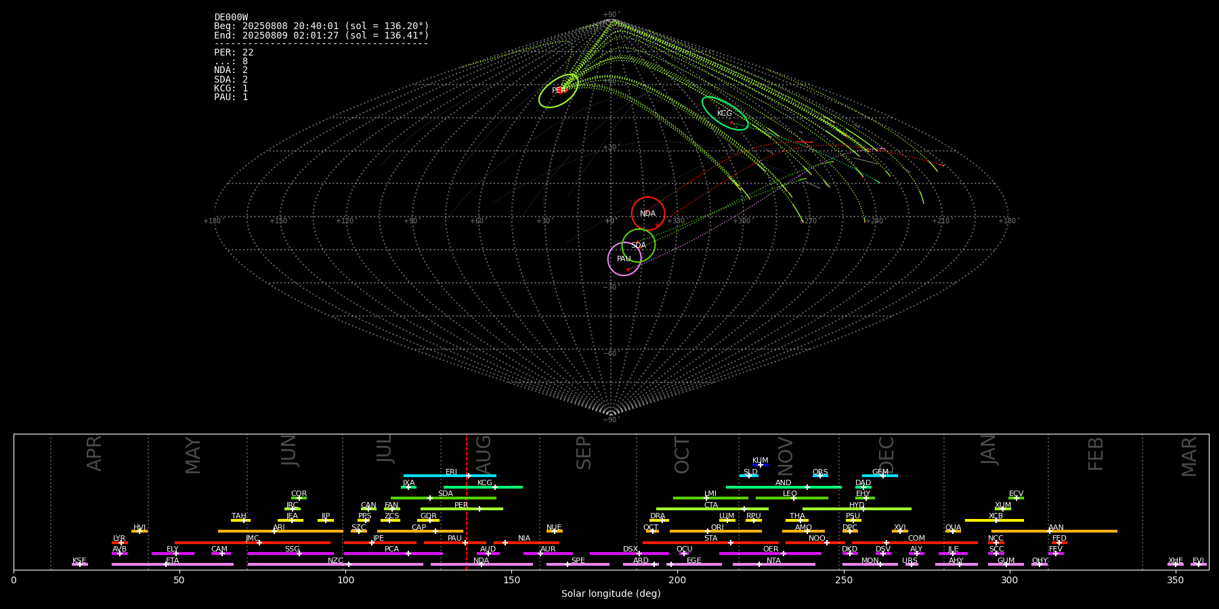Click the 250 tick on solar longitude axis
The height and width of the screenshot is (609, 1219).
843,580
